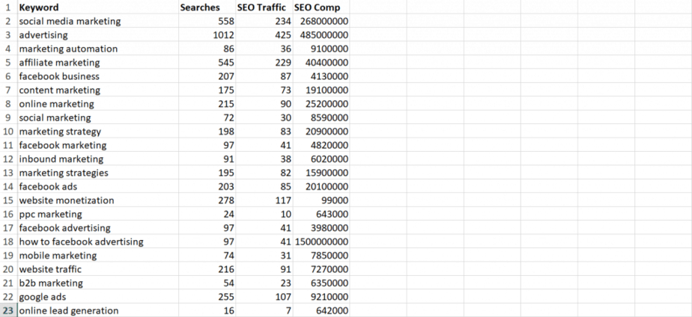
Task: Click the Searches column header cell
Action: (x=200, y=7)
